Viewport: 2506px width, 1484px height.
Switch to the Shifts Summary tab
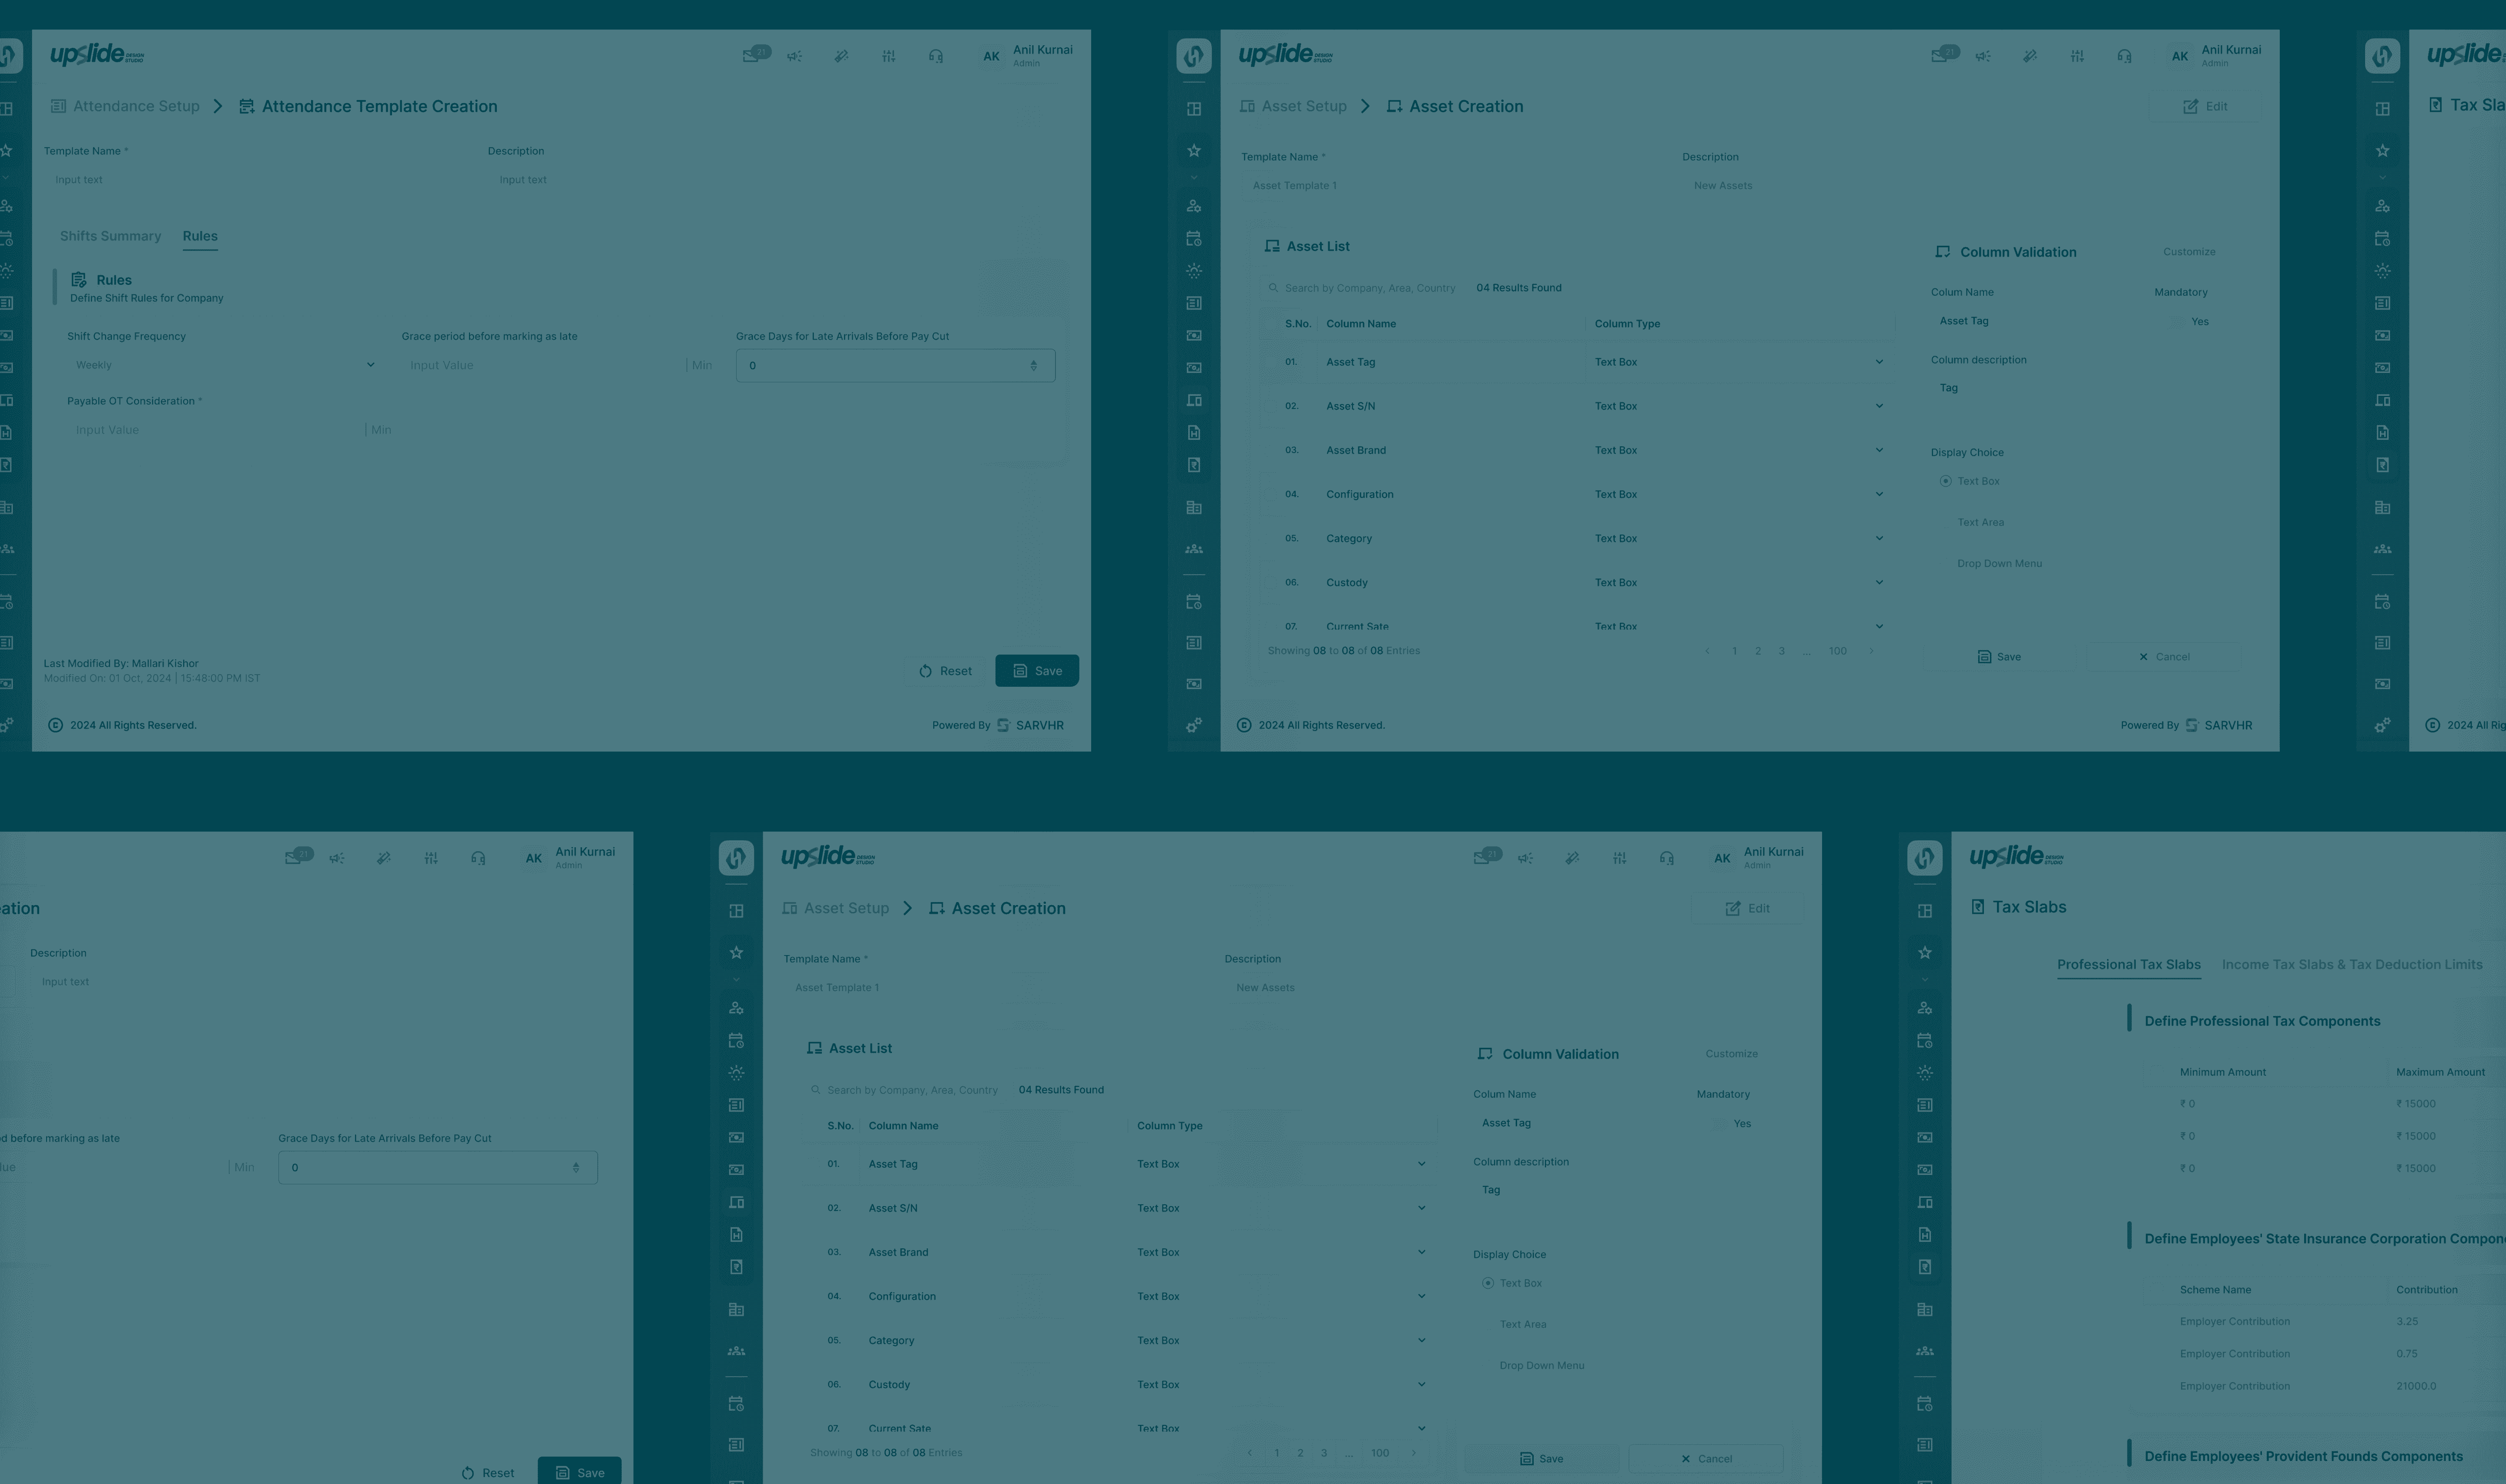click(x=110, y=236)
